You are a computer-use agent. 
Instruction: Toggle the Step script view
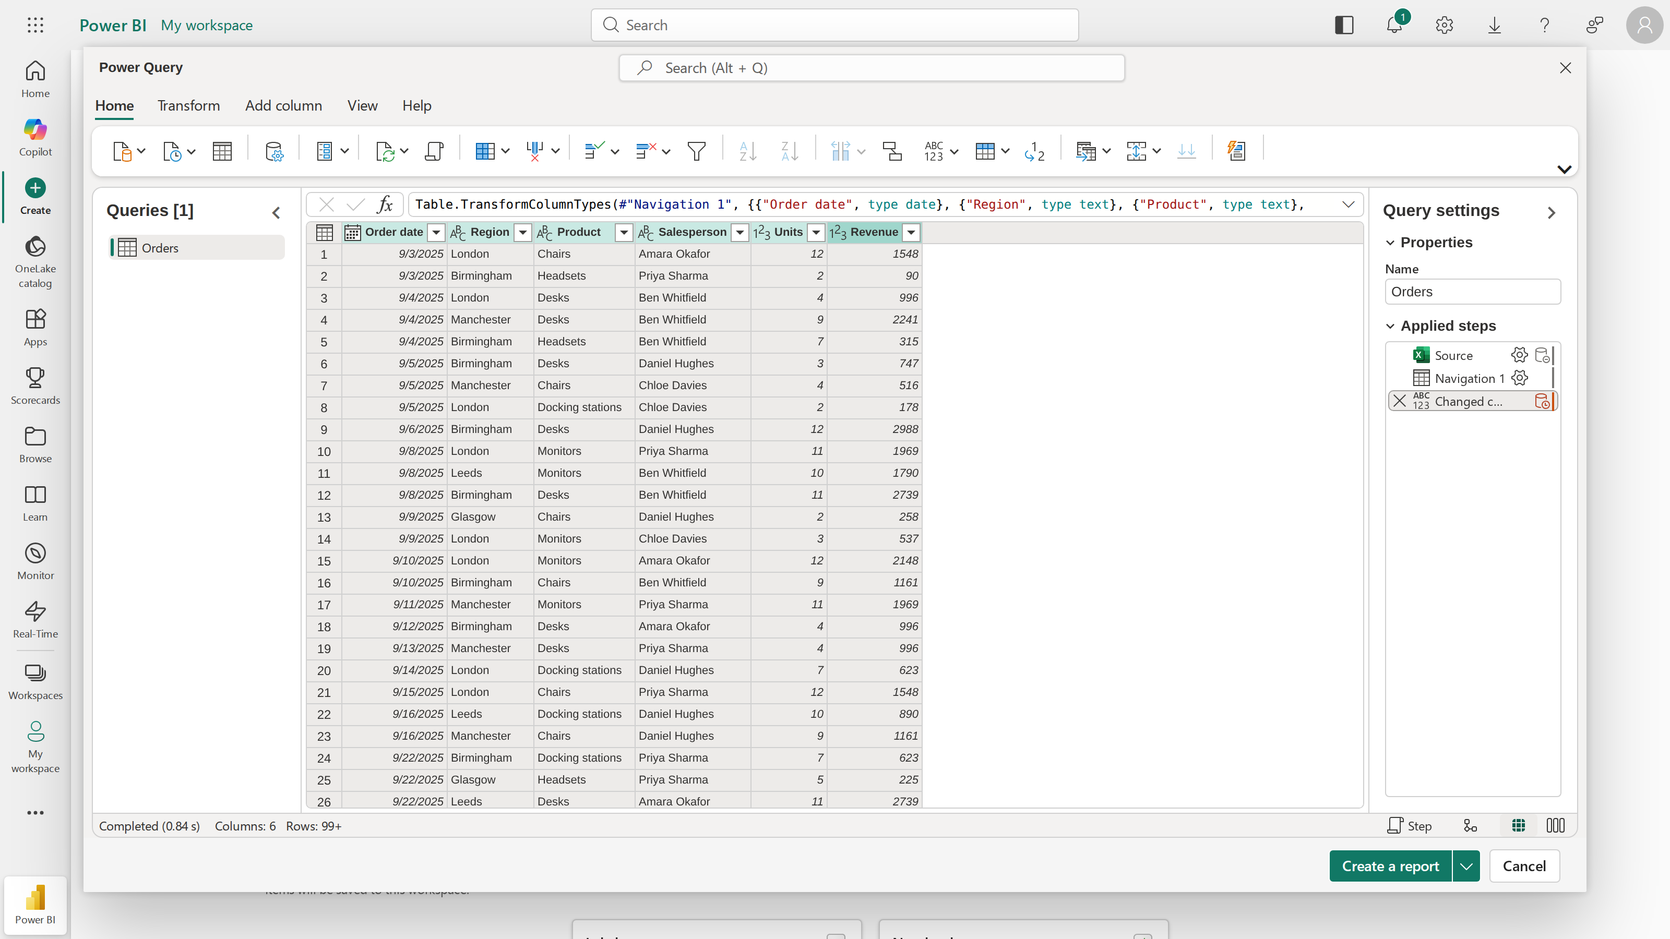(1410, 826)
